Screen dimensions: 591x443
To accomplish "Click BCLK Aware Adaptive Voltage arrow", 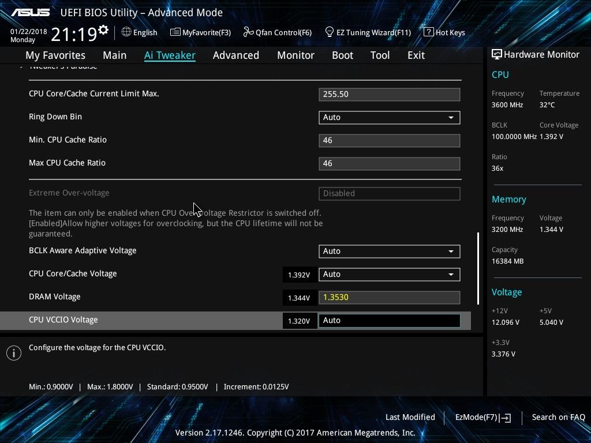I will pos(451,251).
